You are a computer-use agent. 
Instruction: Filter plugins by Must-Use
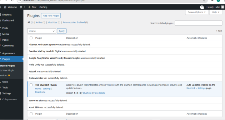[x=52, y=22]
